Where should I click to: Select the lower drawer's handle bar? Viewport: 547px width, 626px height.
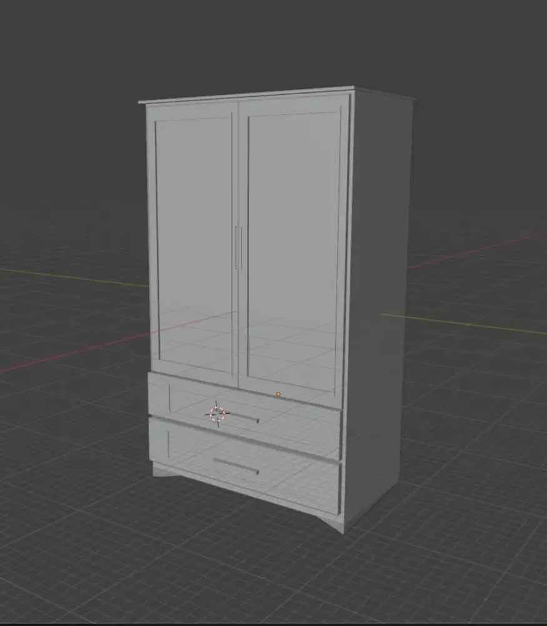(236, 466)
